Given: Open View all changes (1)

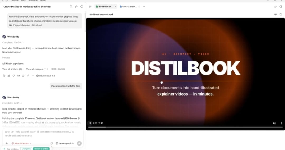Looking at the screenshot, I should pyautogui.click(x=37, y=69).
